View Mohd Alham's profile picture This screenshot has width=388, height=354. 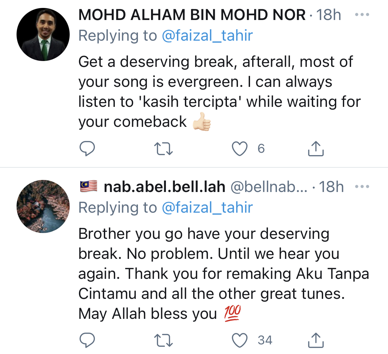point(43,34)
